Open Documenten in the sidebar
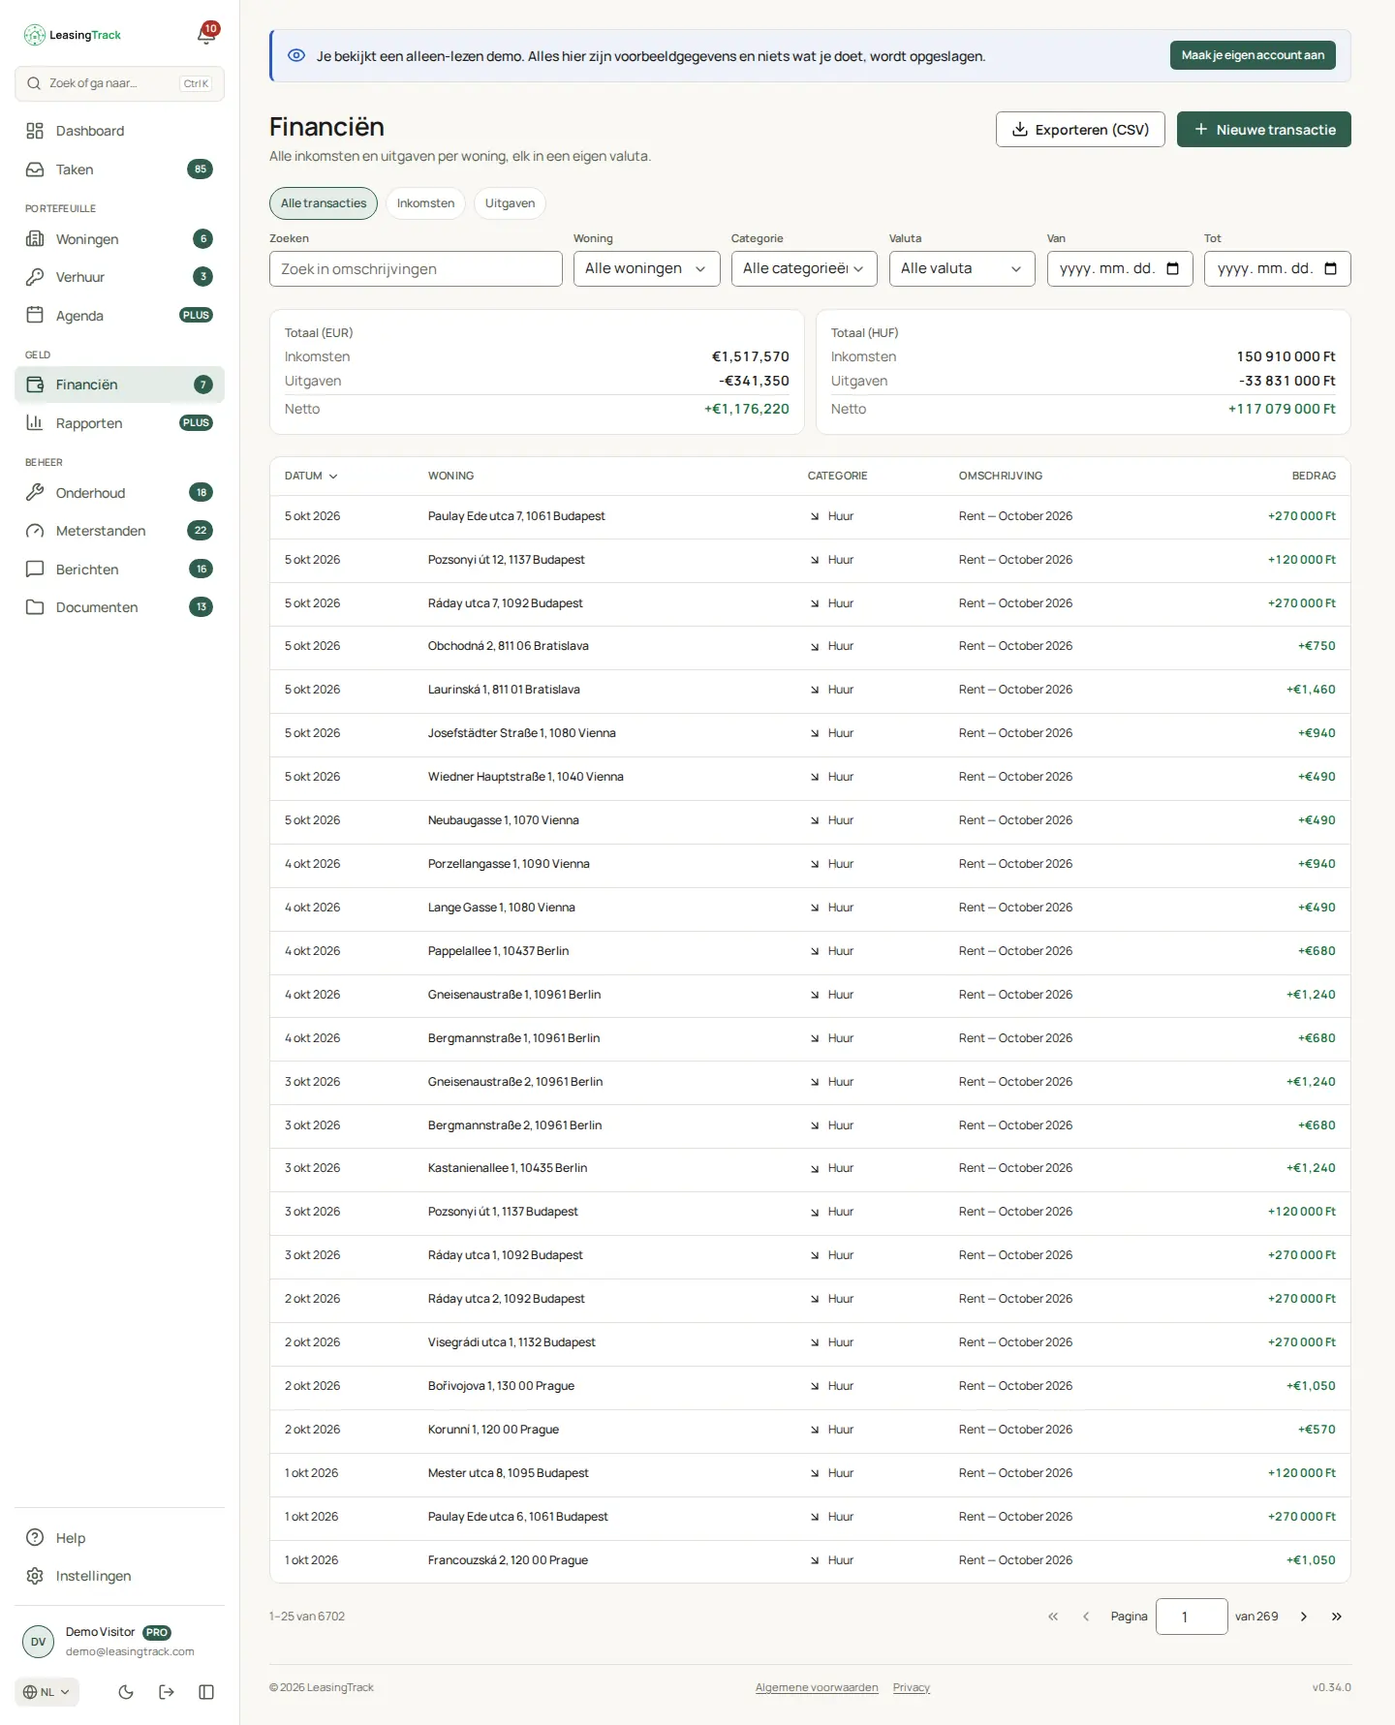Screen dimensions: 1395x1725 pos(119,607)
